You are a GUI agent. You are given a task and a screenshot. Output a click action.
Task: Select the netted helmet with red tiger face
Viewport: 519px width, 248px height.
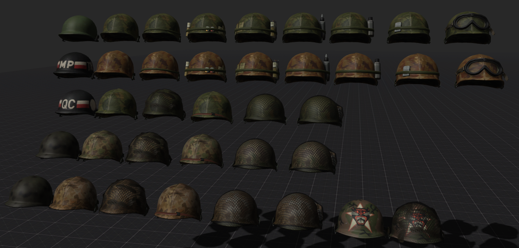[x=416, y=222]
